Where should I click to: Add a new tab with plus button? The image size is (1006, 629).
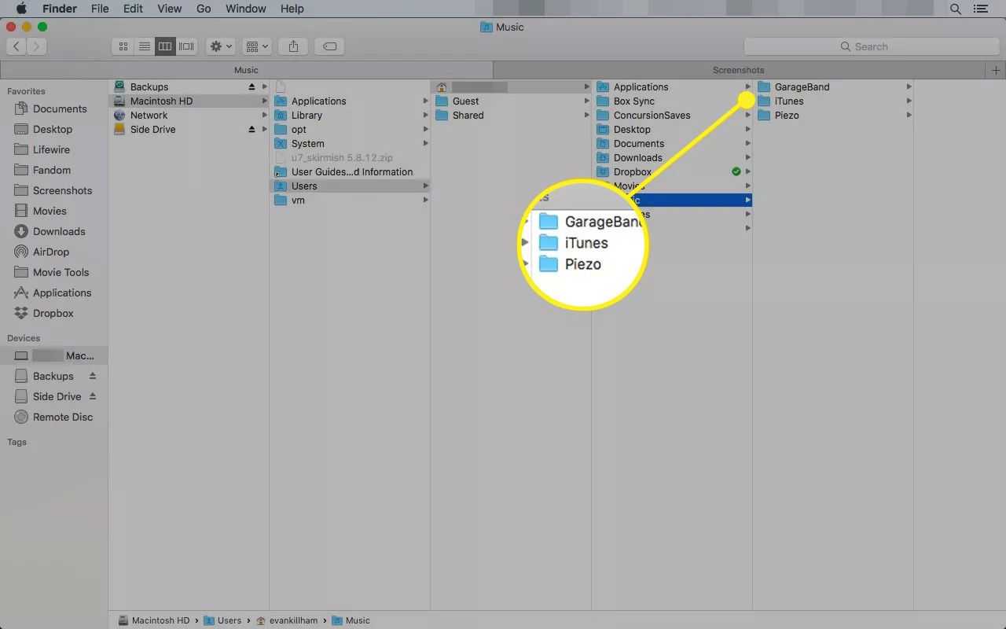pyautogui.click(x=996, y=70)
